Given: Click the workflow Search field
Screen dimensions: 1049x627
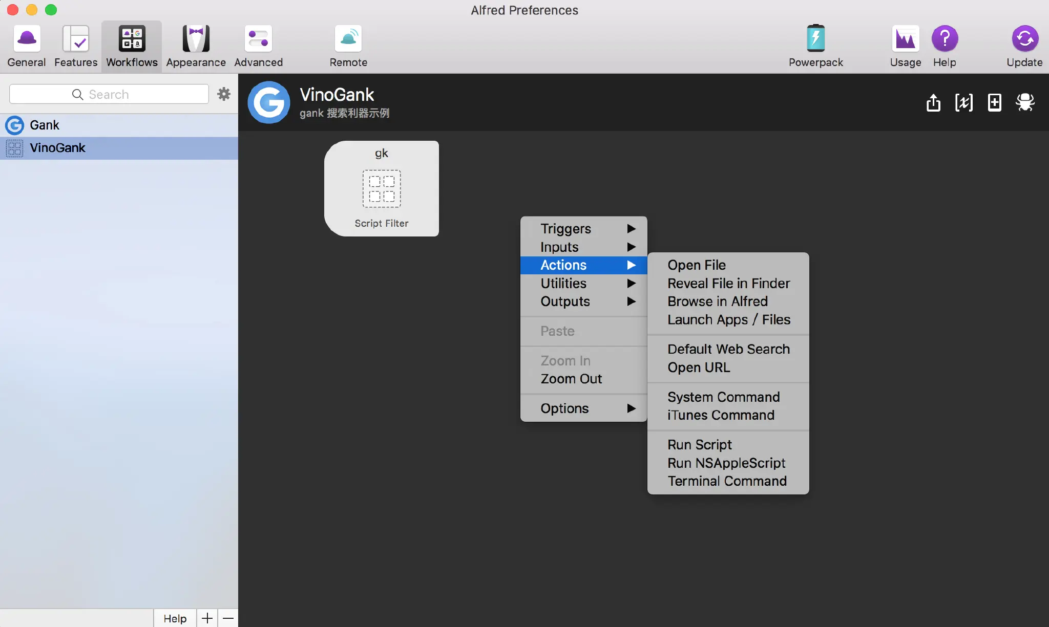Looking at the screenshot, I should coord(109,94).
